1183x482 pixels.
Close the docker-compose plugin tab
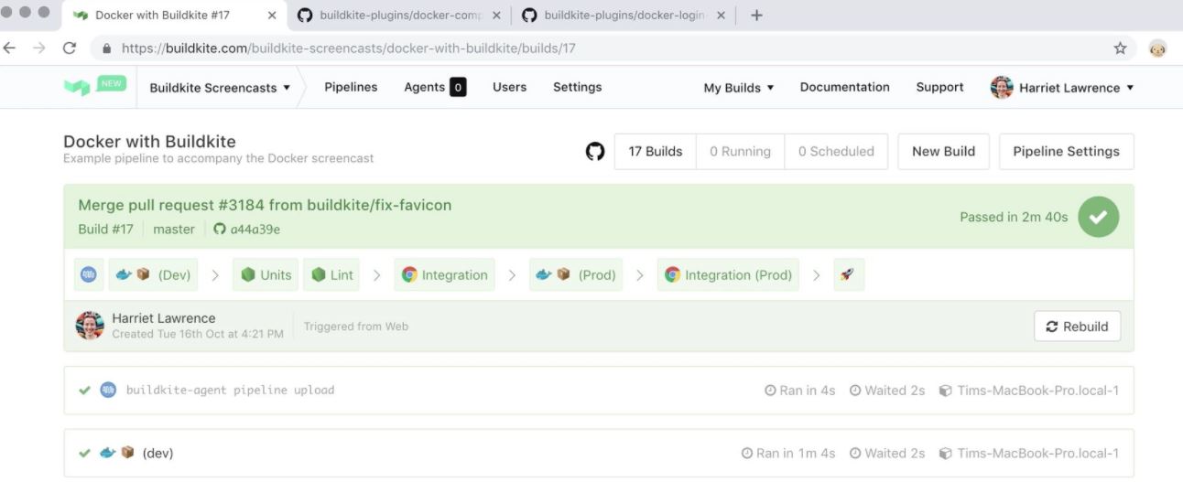(x=497, y=16)
